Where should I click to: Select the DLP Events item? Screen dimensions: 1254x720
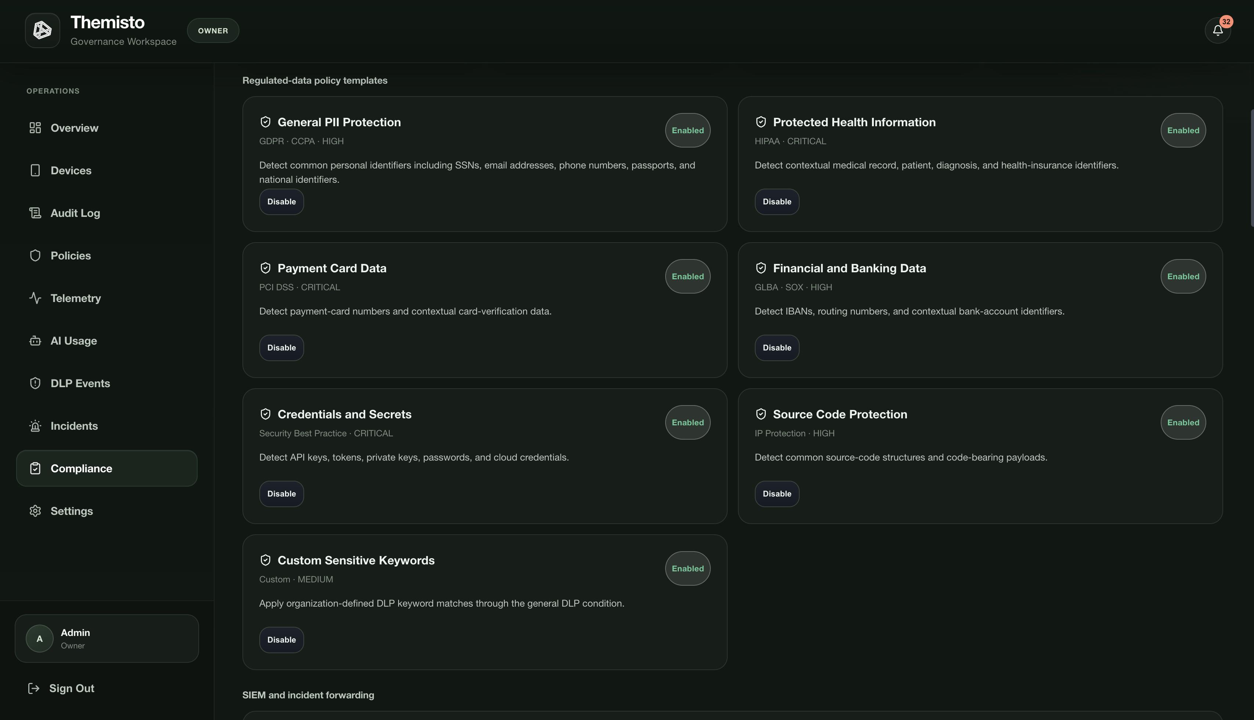click(107, 383)
